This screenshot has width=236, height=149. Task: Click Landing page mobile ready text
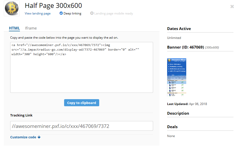coord(114,13)
